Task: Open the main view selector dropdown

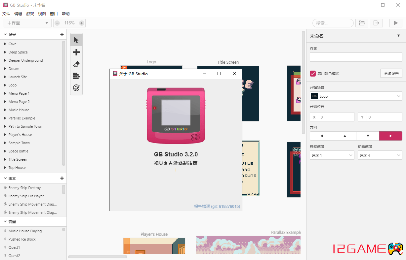Action: 27,23
